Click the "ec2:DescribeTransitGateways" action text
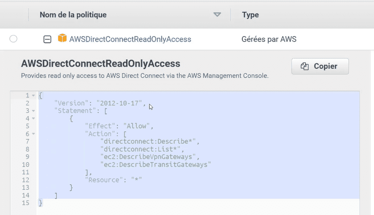The width and height of the screenshot is (374, 215). (156, 164)
